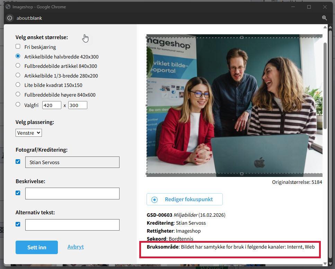Viewport: 335px width, 269px height.
Task: Click Rediger fokuspunkt button
Action: [x=184, y=199]
